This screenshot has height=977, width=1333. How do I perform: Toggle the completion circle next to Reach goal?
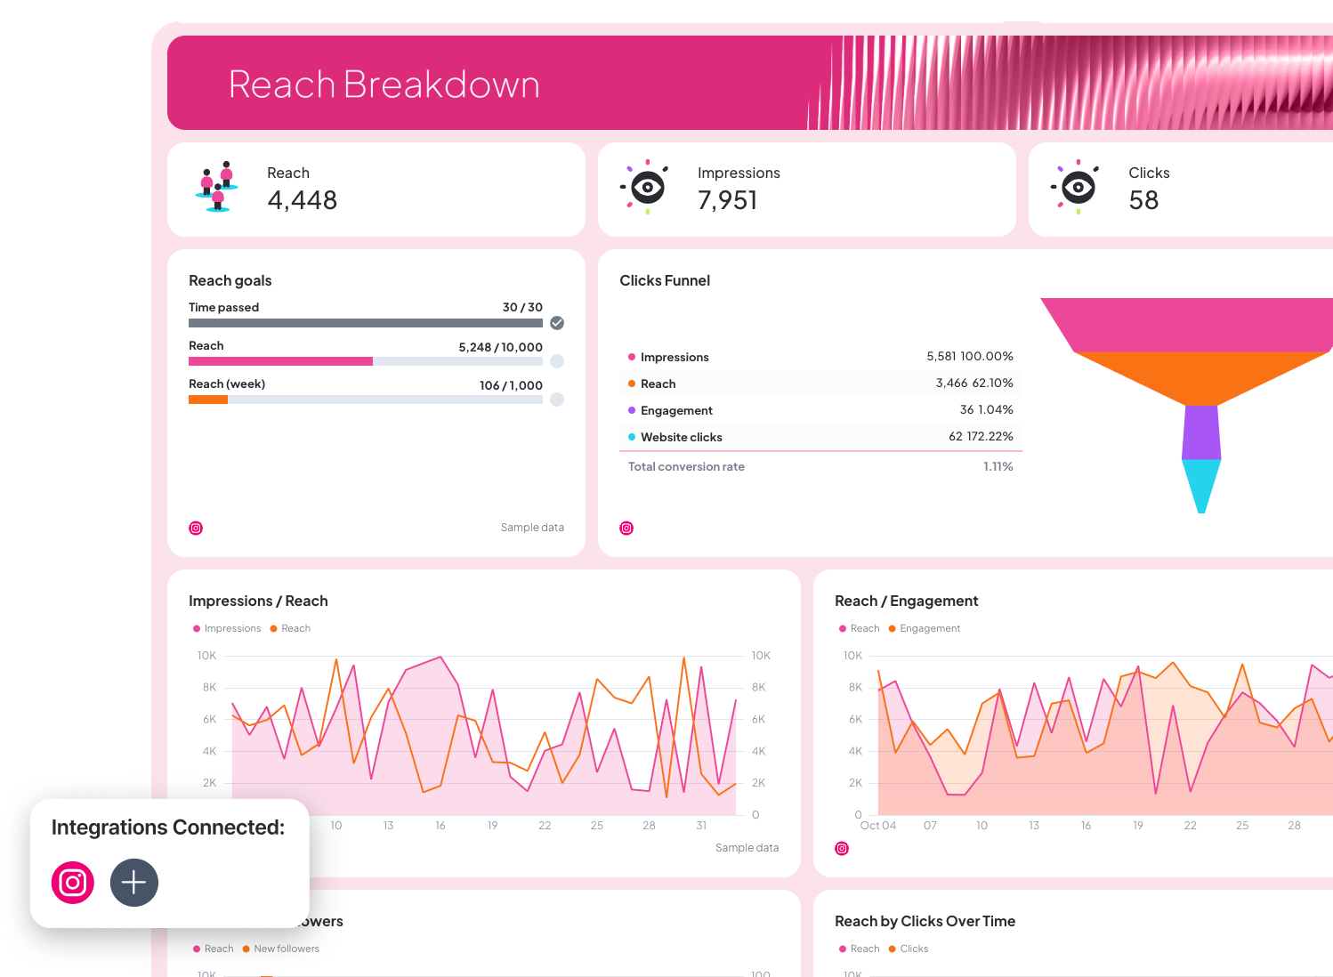(x=558, y=361)
